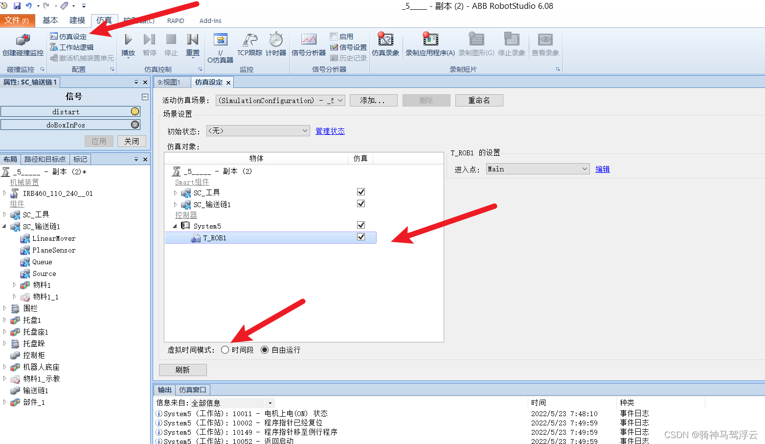Toggle the distart signal
Viewport: 765px width, 444px height.
click(70, 112)
